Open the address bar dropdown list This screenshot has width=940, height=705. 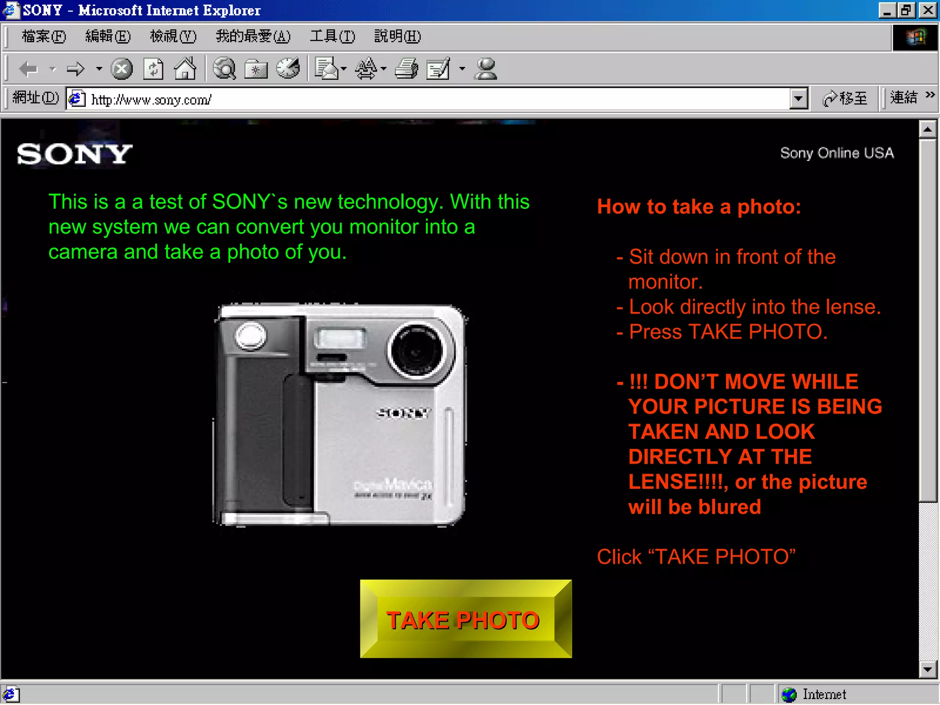coord(799,99)
